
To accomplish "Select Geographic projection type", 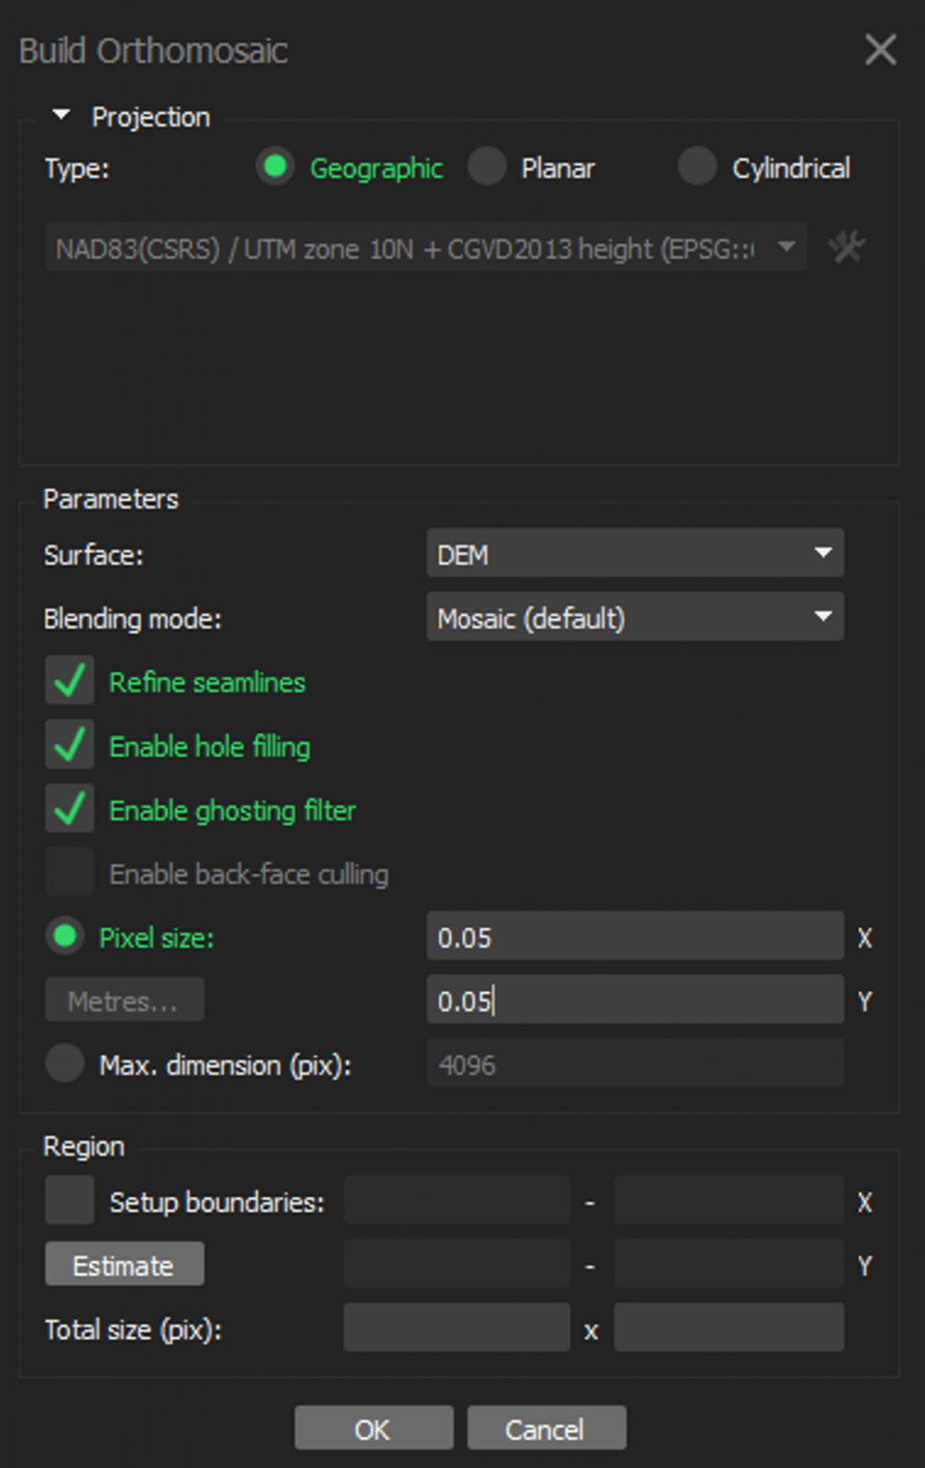I will (275, 167).
